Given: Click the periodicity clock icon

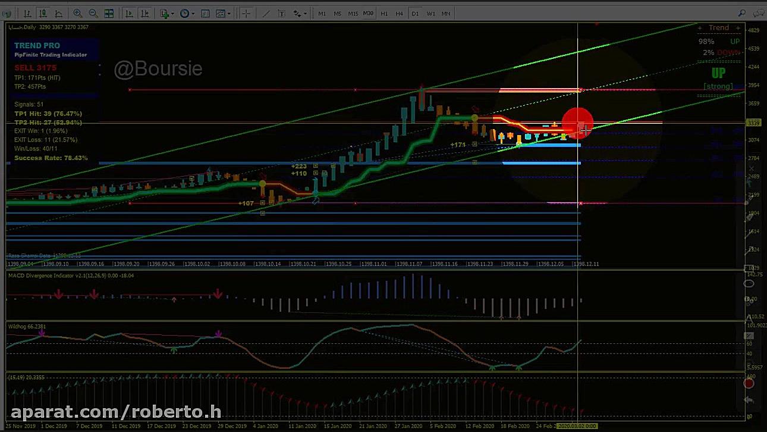Looking at the screenshot, I should [184, 13].
